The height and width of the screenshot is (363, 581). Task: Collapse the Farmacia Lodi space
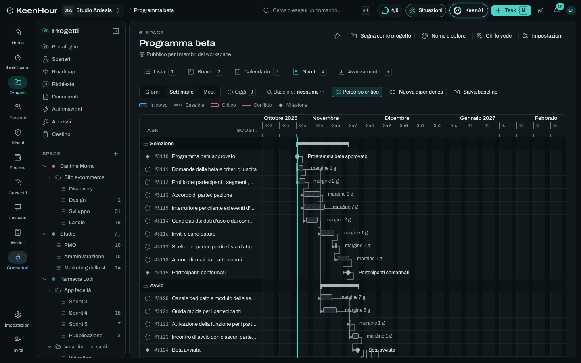coord(45,279)
